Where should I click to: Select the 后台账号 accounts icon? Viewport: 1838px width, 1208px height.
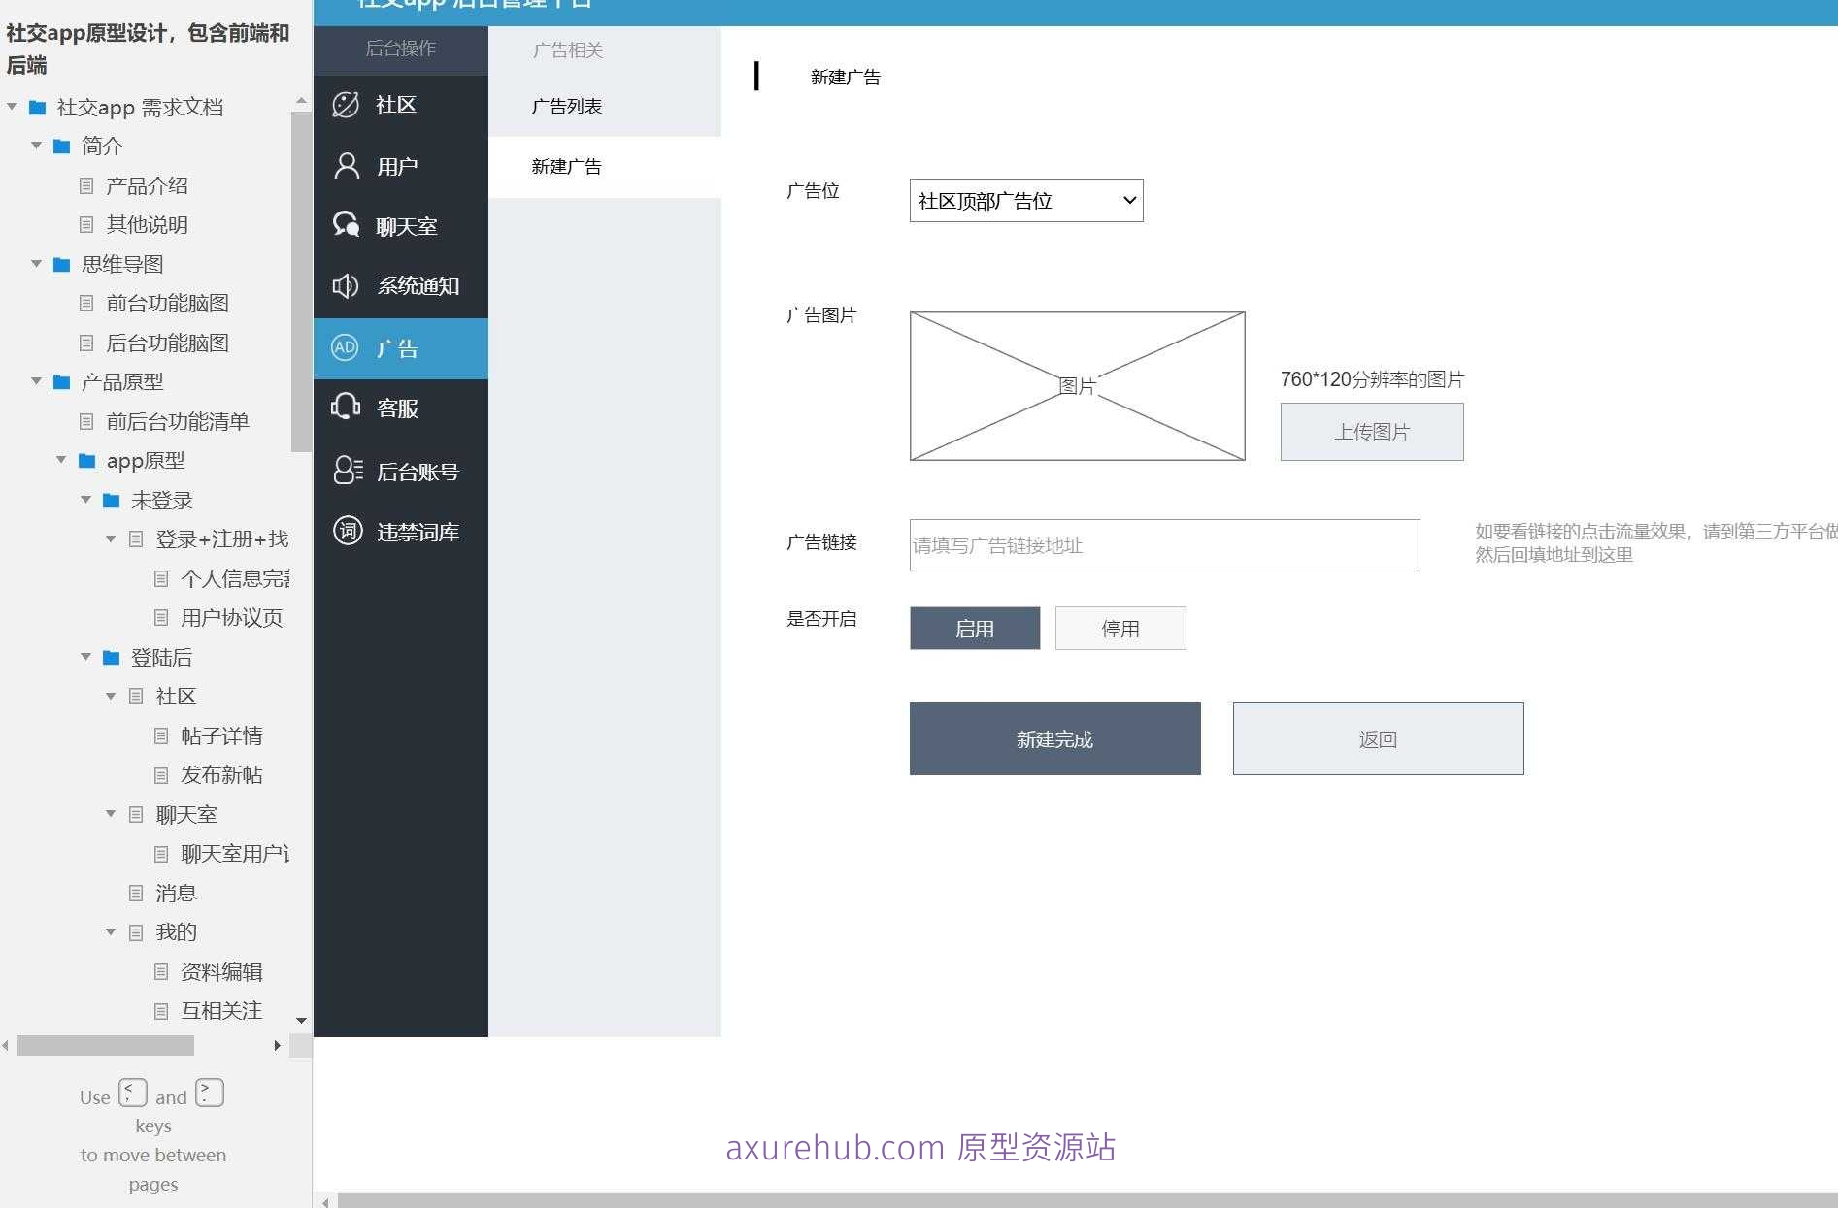tap(346, 470)
